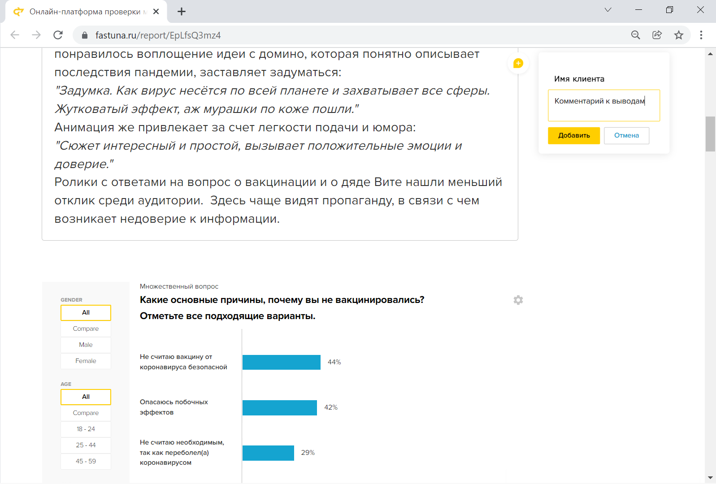
Task: Click the quote starting with 'Сюжет интересный и простой'
Action: tap(258, 155)
